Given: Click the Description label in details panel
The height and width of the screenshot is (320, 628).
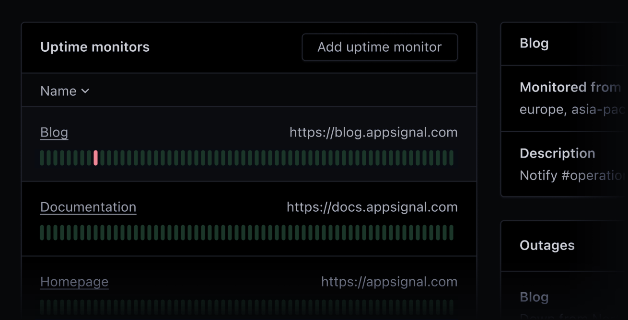Looking at the screenshot, I should point(558,153).
